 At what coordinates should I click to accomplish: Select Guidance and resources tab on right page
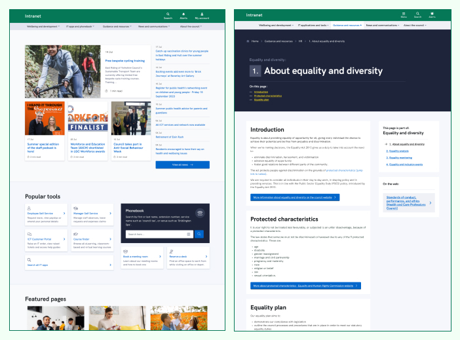pos(347,25)
